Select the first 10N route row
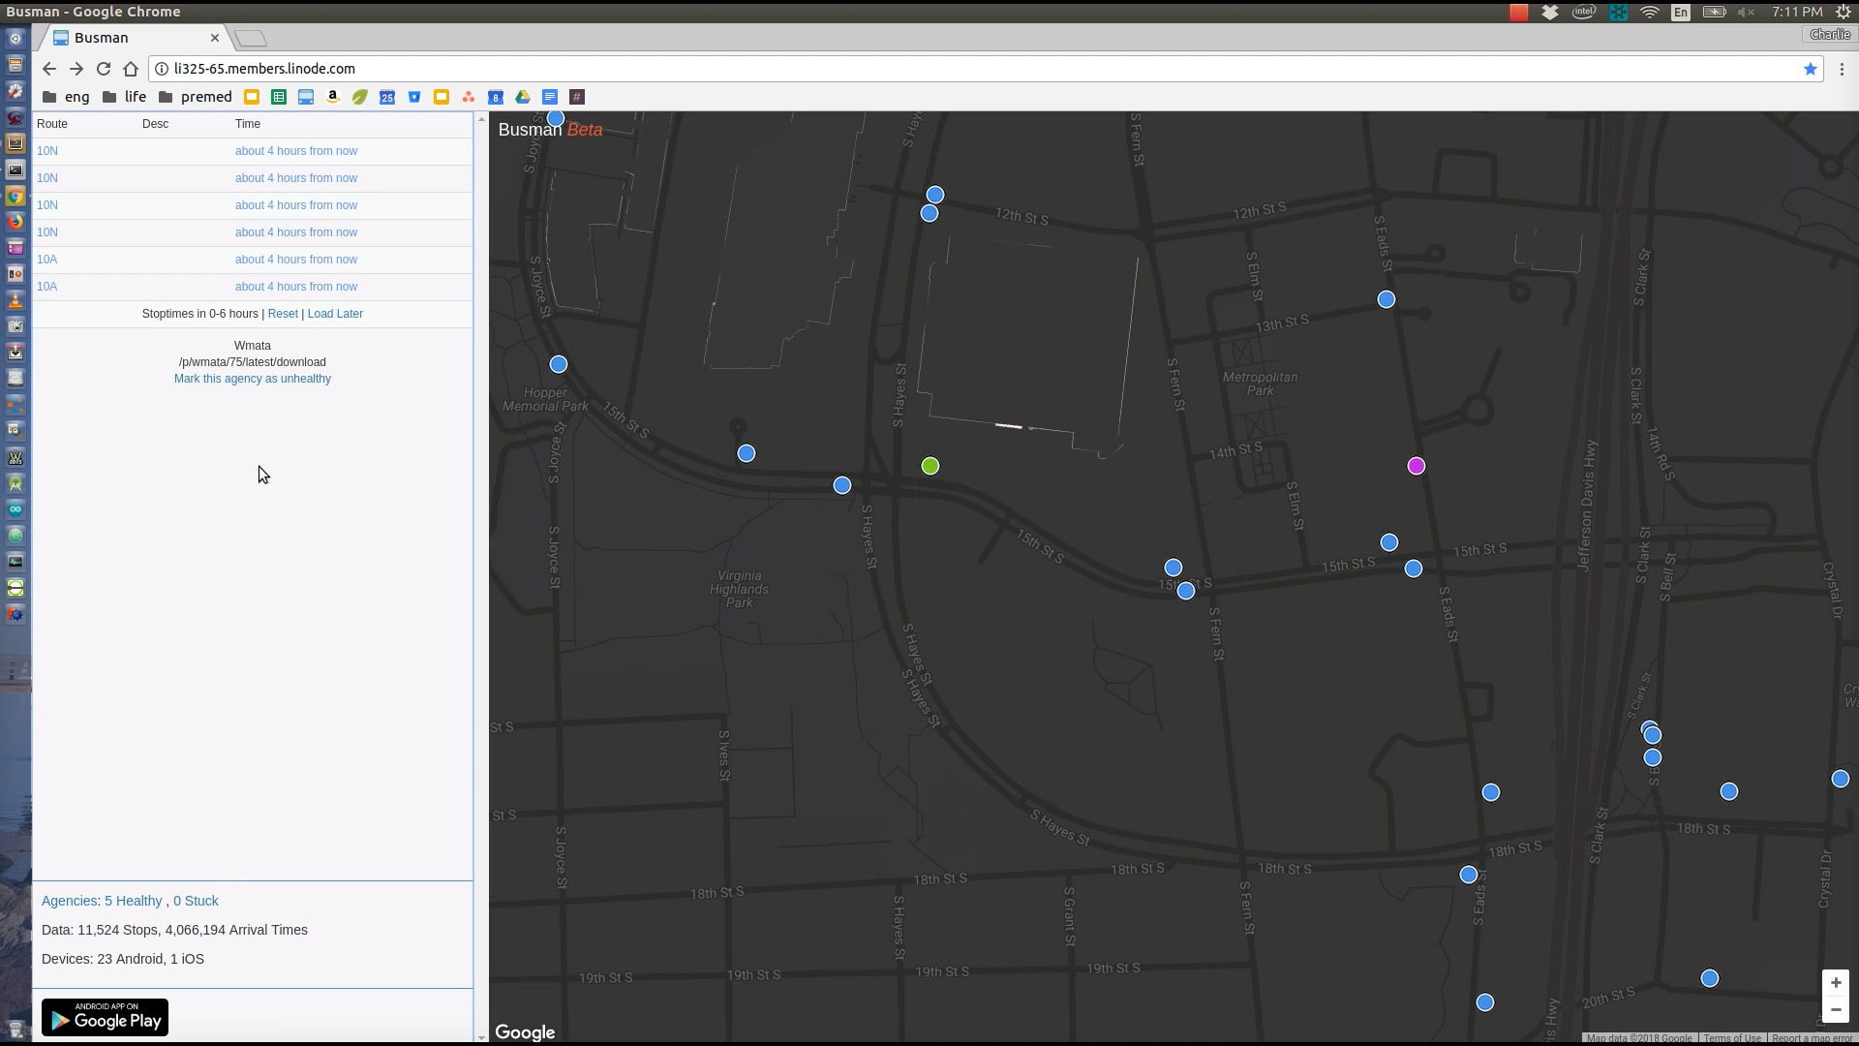 tap(47, 151)
